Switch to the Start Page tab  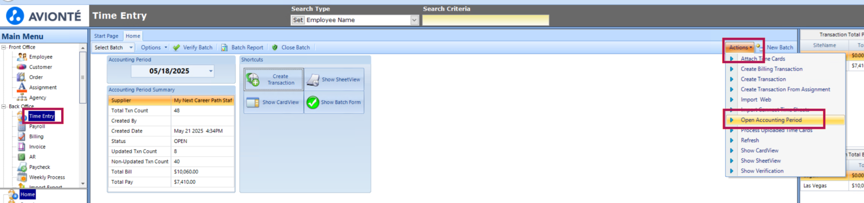(x=106, y=36)
